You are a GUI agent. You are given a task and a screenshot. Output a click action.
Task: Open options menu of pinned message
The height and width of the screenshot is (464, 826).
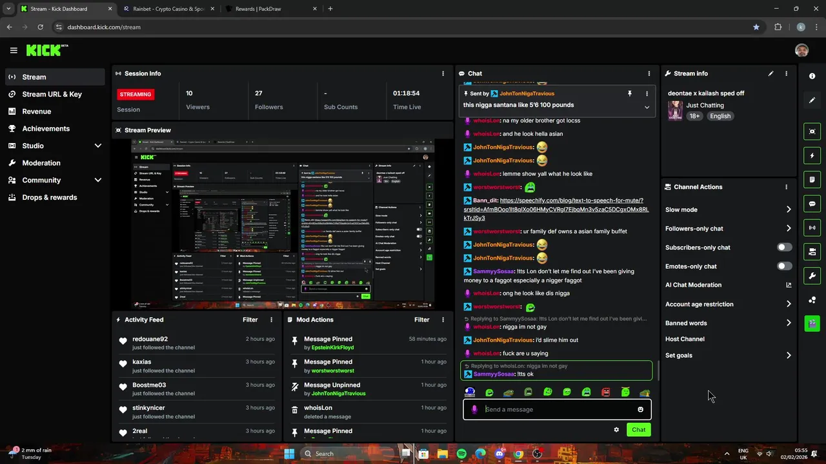647,93
